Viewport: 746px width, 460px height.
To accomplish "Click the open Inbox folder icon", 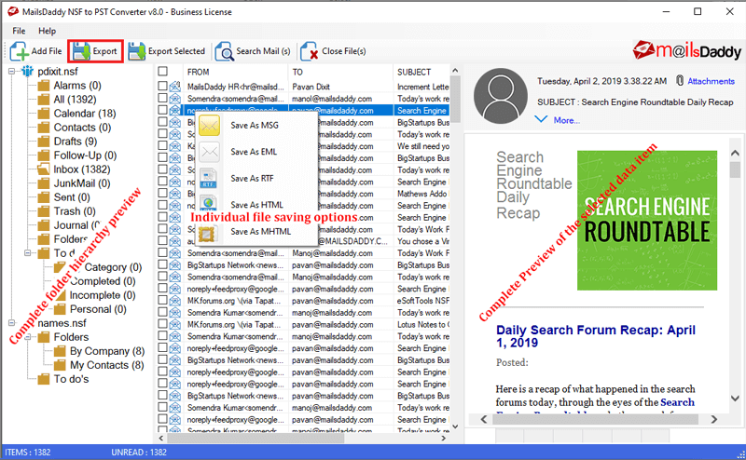I will coord(43,169).
